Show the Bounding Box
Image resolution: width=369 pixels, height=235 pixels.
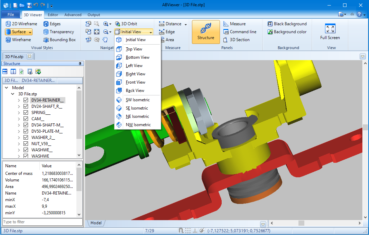[x=59, y=40]
